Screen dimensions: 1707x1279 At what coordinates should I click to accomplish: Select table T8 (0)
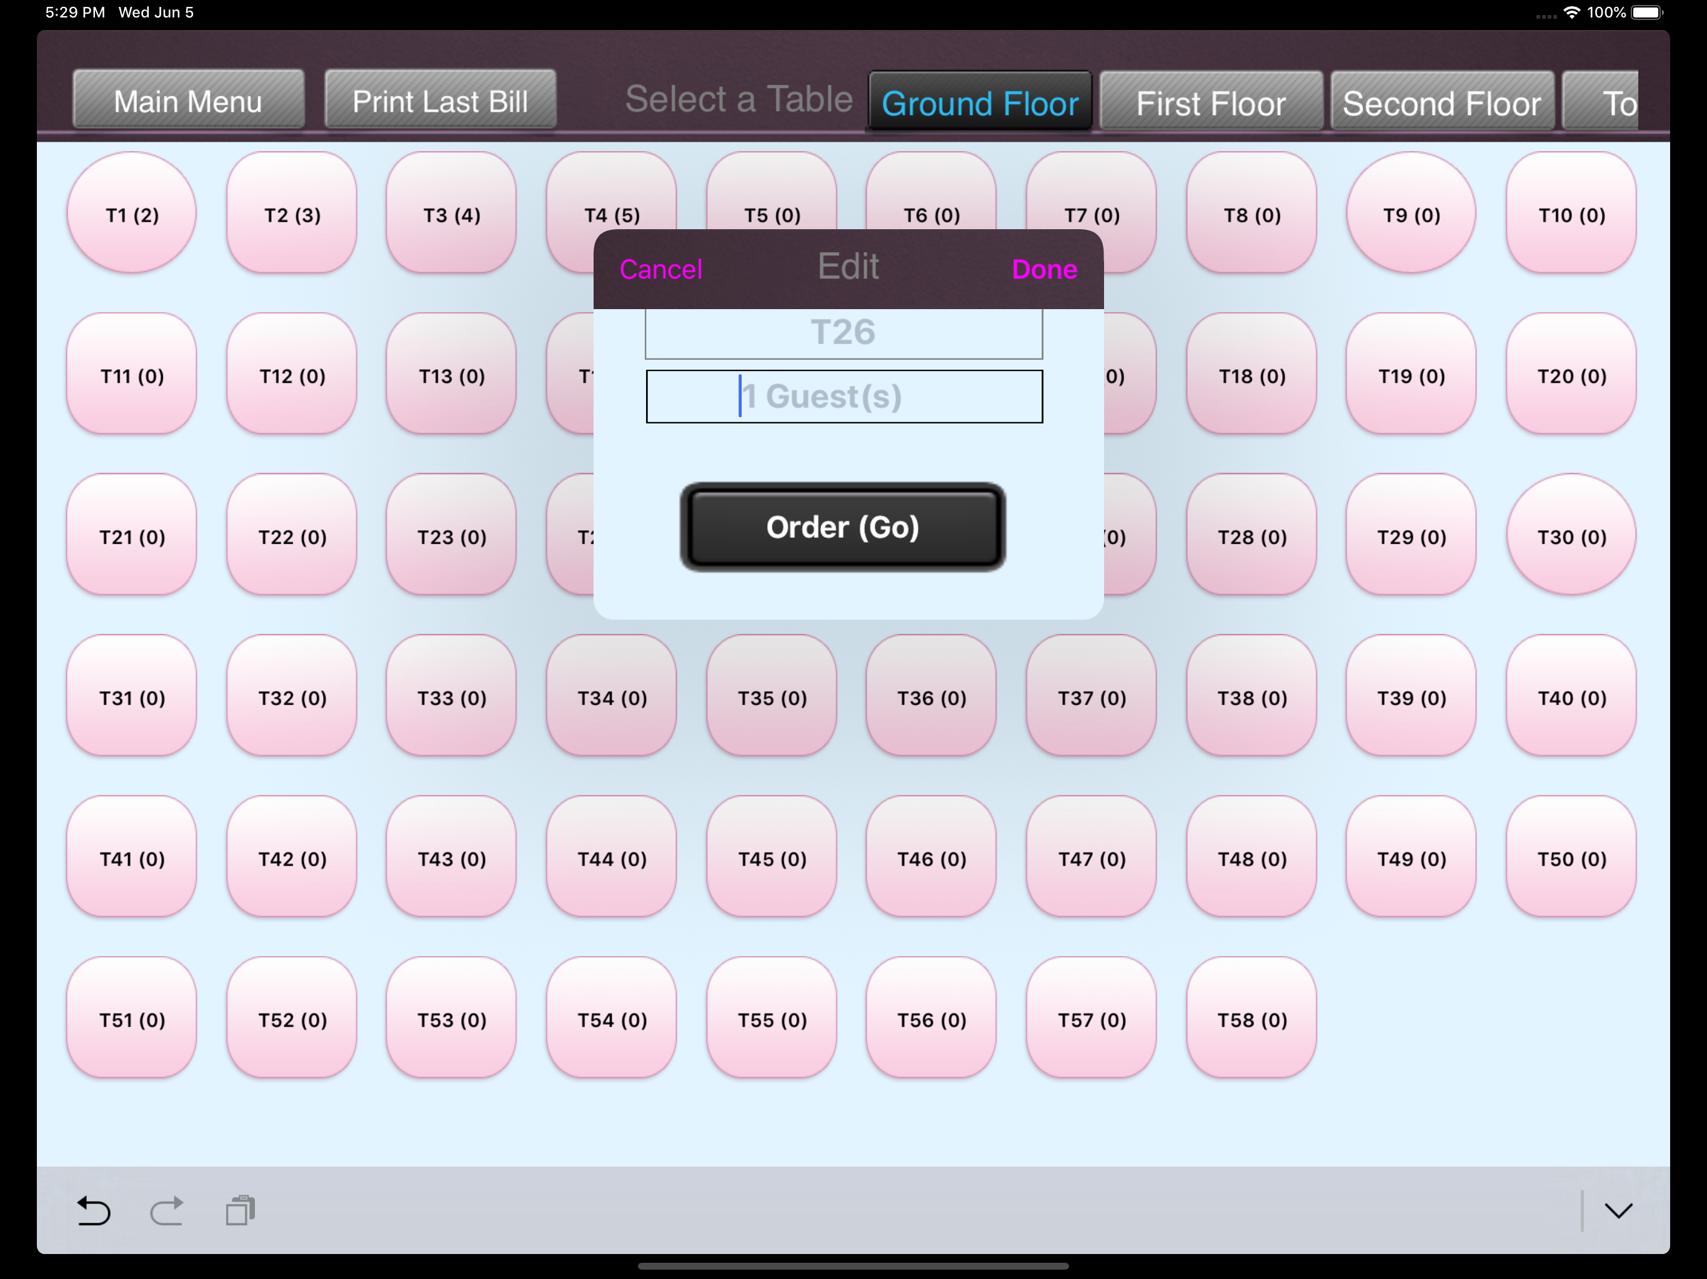(x=1252, y=212)
